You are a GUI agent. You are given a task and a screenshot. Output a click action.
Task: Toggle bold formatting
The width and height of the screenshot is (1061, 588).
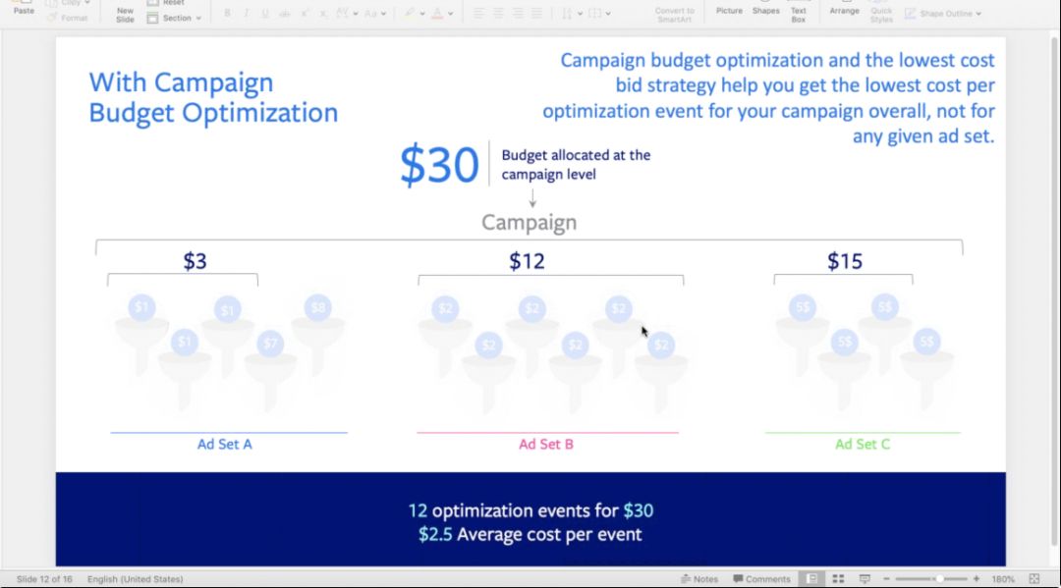227,14
